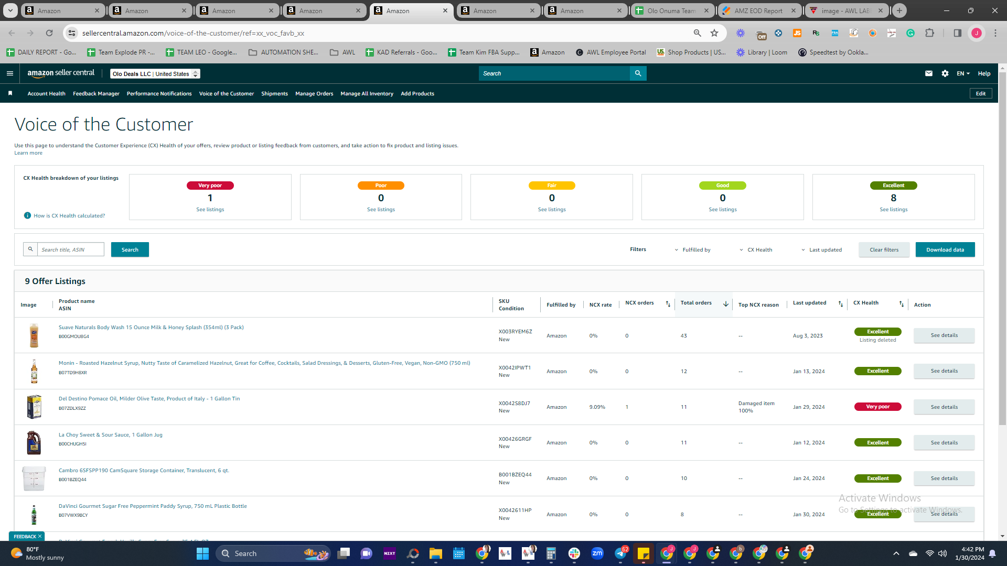Image resolution: width=1007 pixels, height=566 pixels.
Task: Click the Clear filters button
Action: (x=884, y=249)
